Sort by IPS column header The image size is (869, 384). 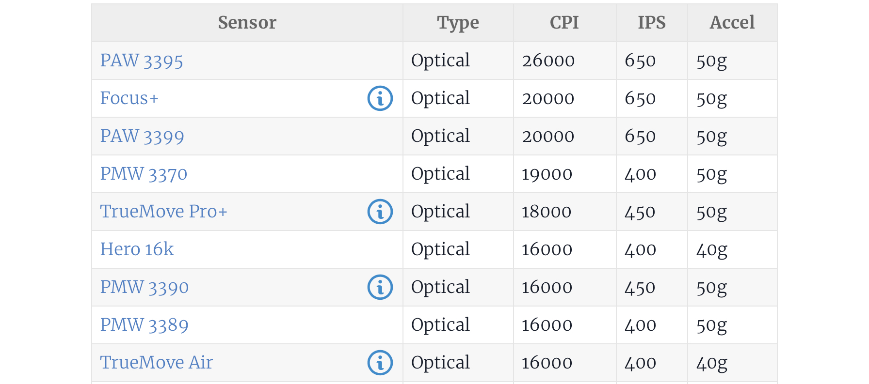(x=651, y=23)
